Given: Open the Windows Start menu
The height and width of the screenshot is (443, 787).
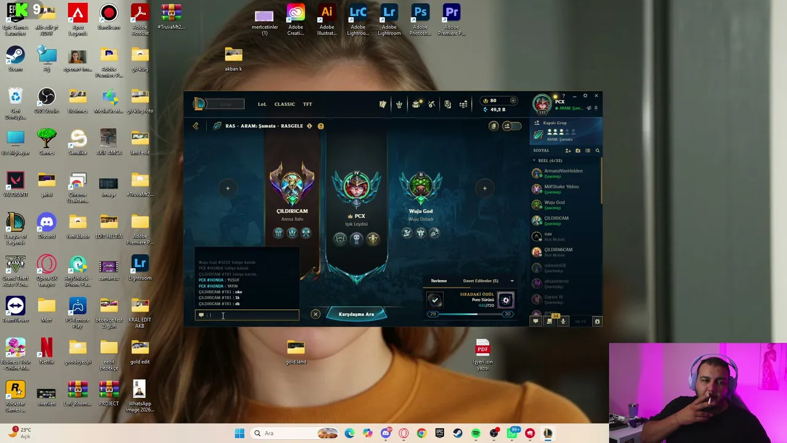Looking at the screenshot, I should pyautogui.click(x=239, y=433).
